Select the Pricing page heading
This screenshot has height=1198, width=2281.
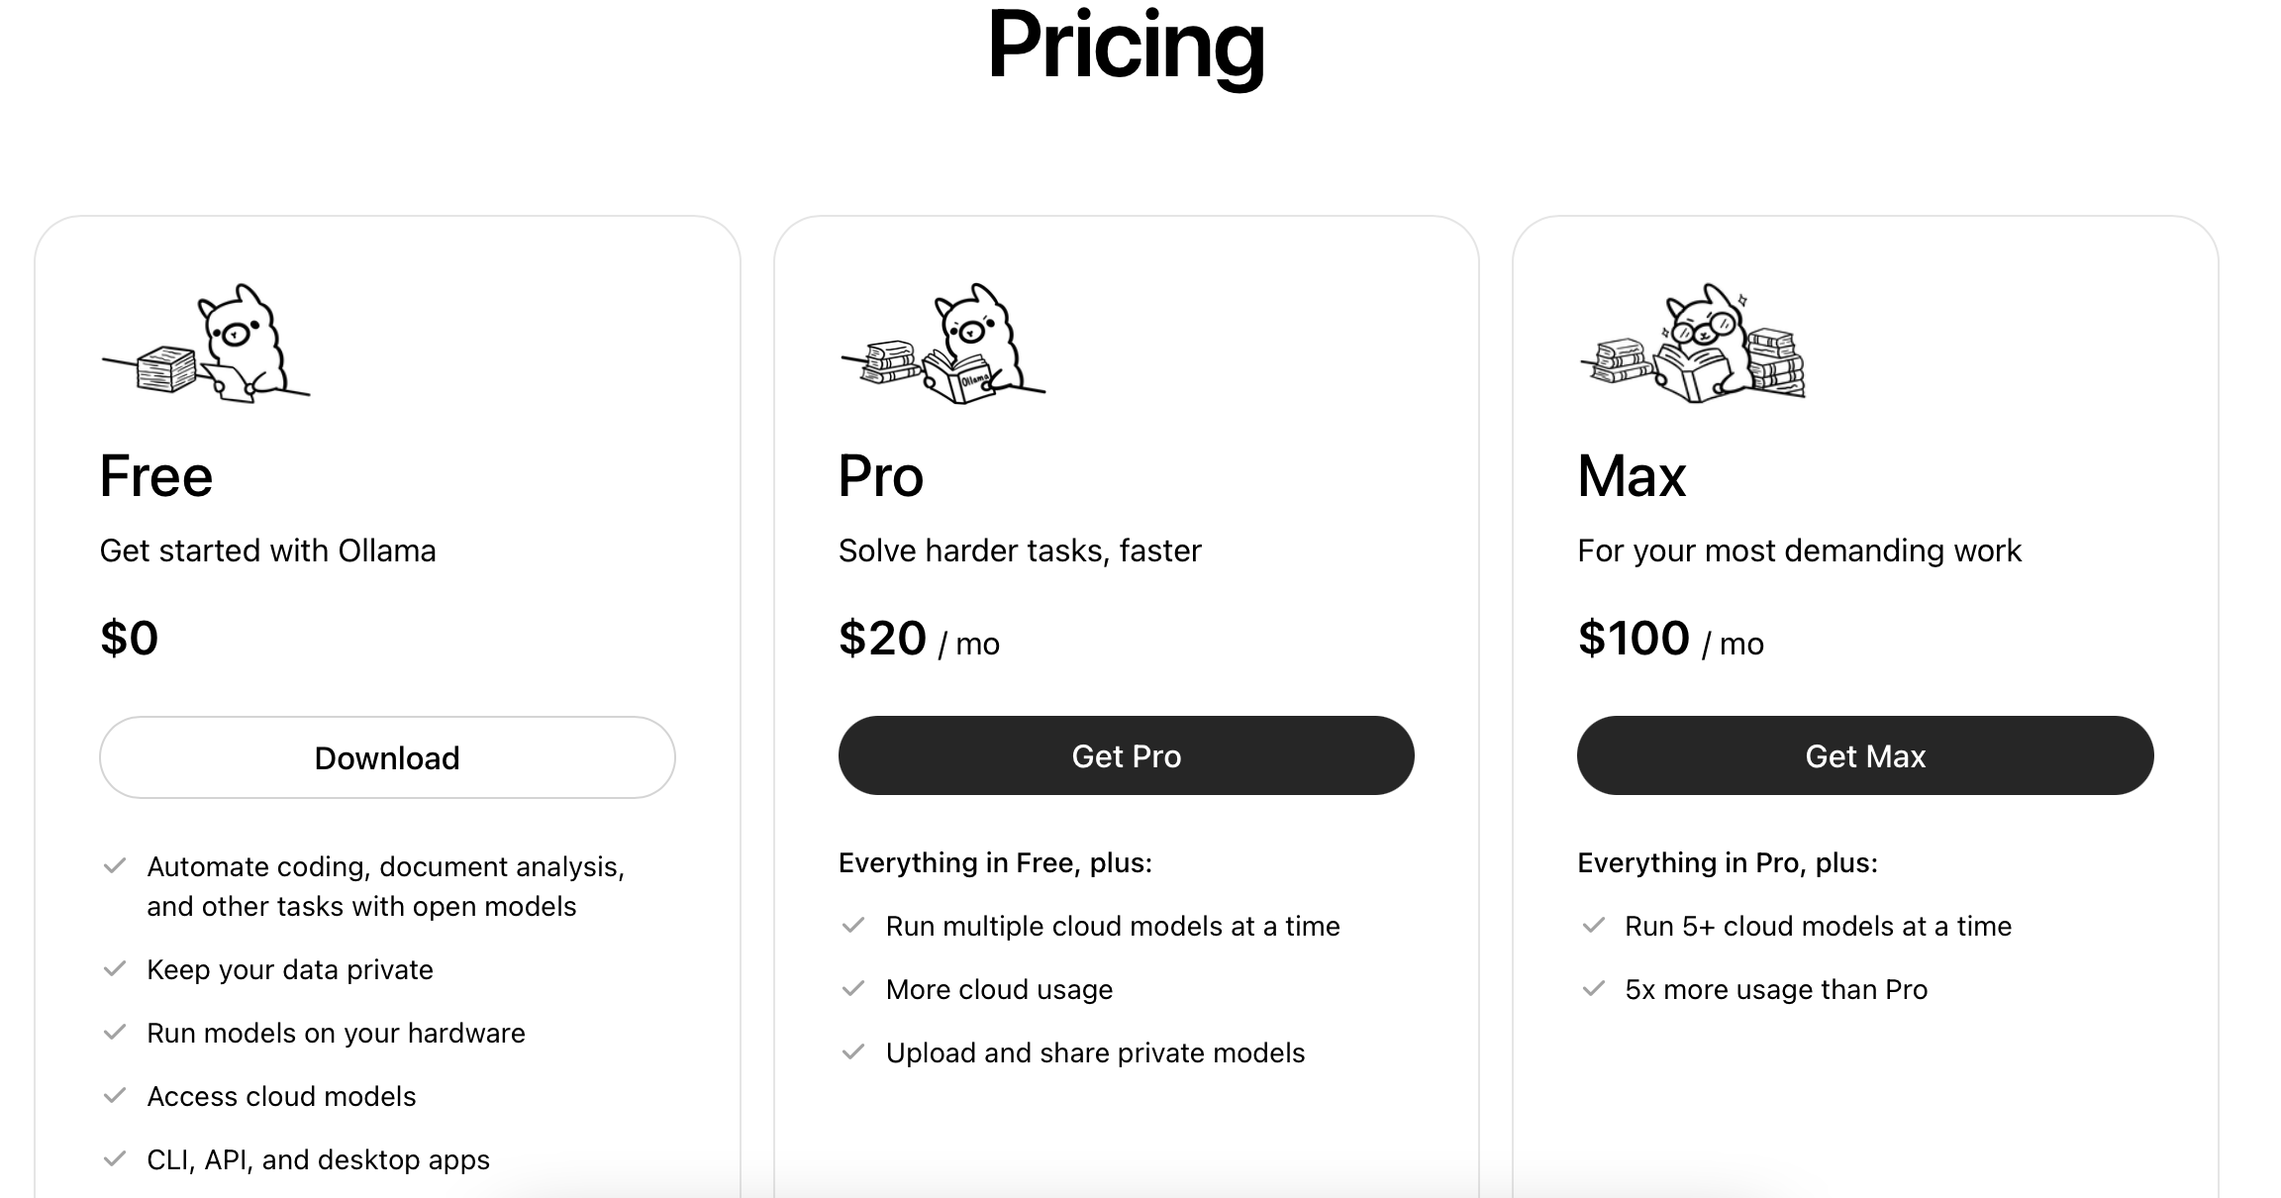1127,47
